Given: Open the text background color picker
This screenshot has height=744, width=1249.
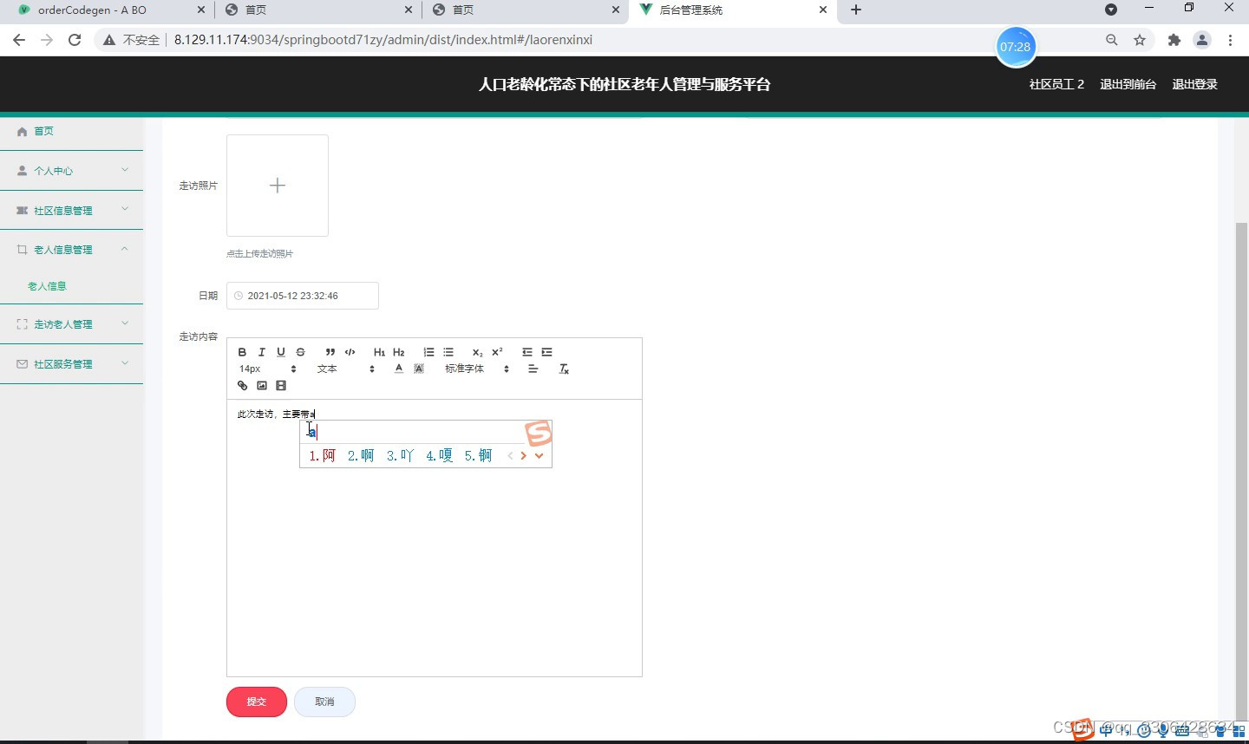Looking at the screenshot, I should (419, 369).
